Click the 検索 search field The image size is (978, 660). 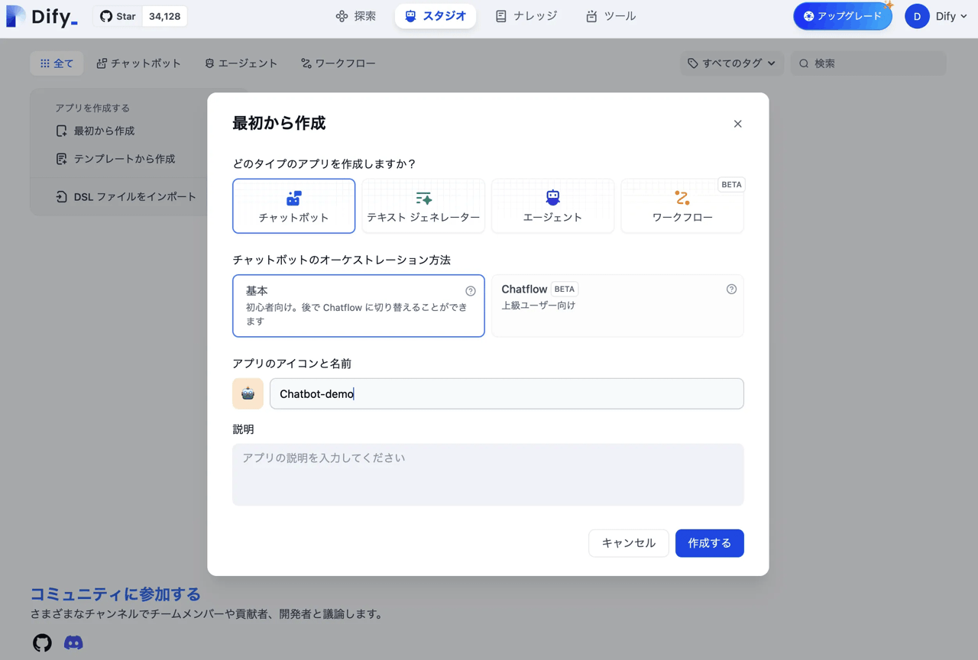click(869, 63)
